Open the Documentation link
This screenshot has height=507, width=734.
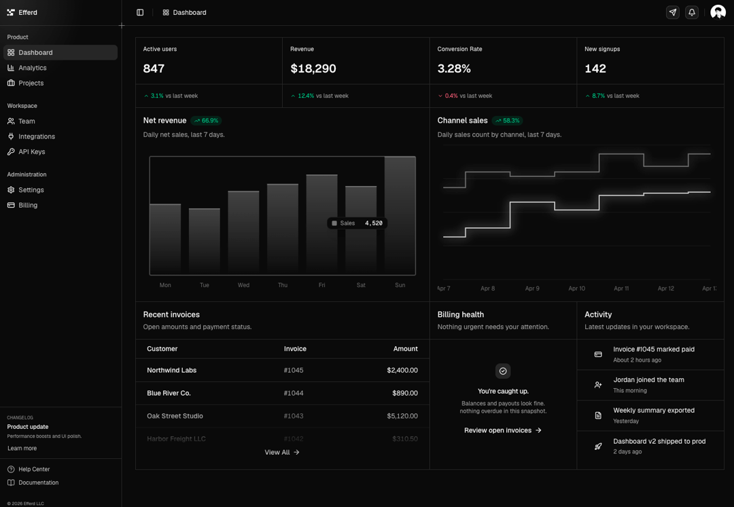click(x=38, y=483)
